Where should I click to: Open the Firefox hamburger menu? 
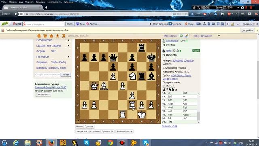(242, 14)
